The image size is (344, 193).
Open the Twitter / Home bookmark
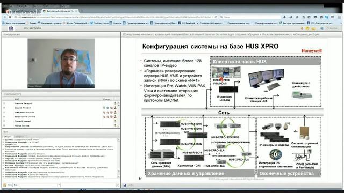click(x=99, y=23)
